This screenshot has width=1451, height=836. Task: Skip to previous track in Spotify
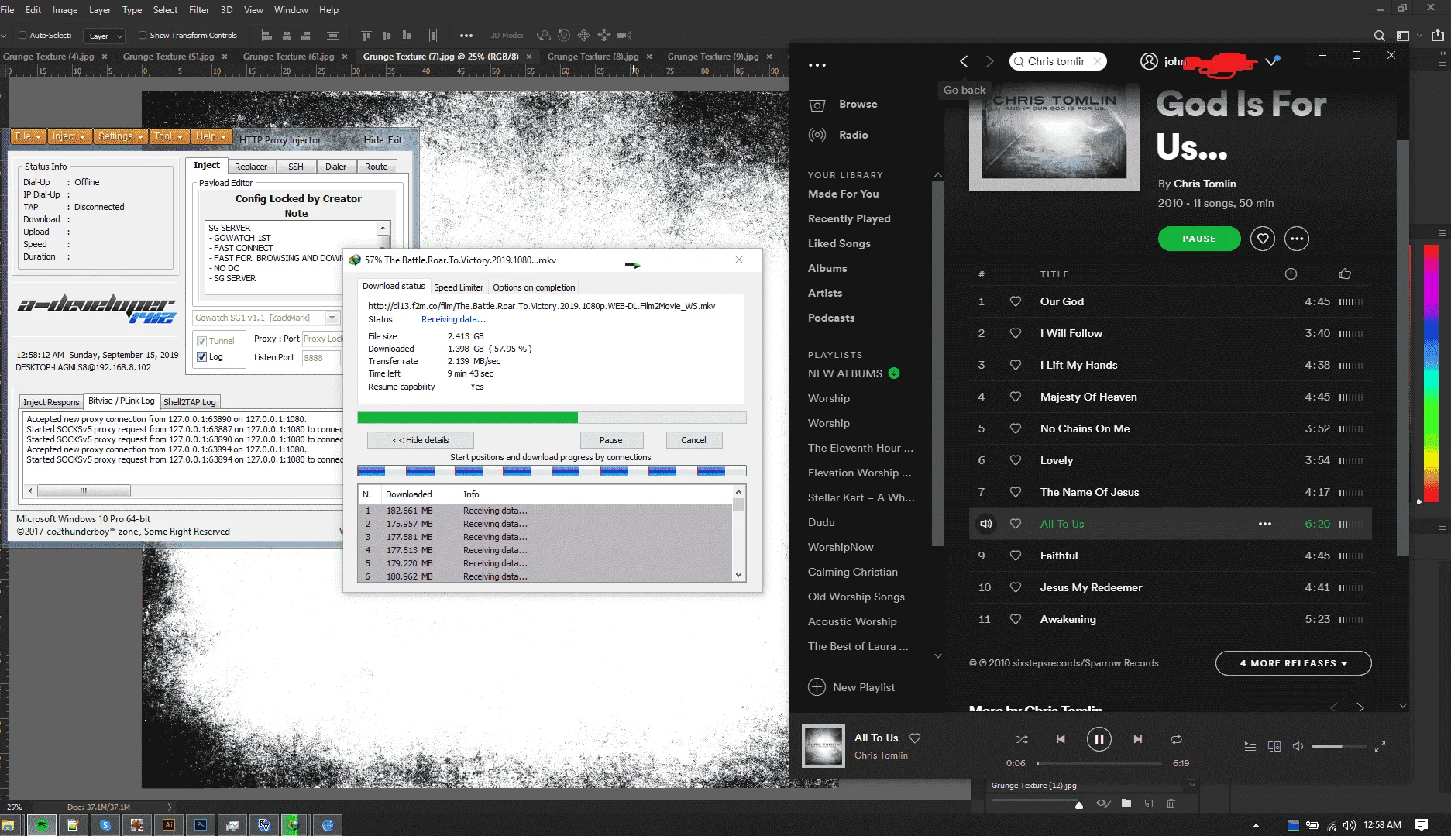(x=1061, y=739)
